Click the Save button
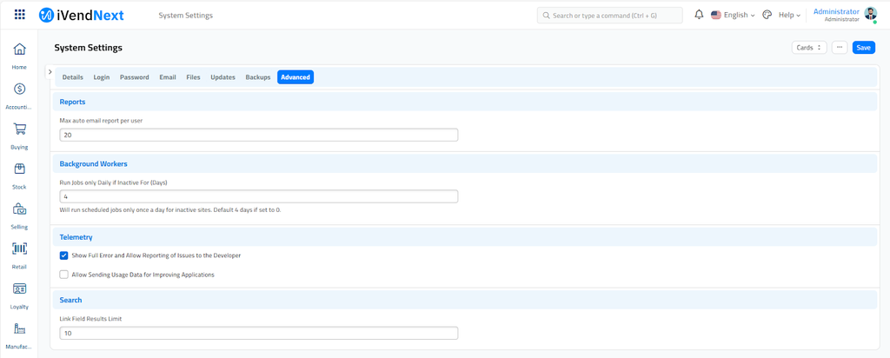The image size is (890, 358). (x=863, y=48)
